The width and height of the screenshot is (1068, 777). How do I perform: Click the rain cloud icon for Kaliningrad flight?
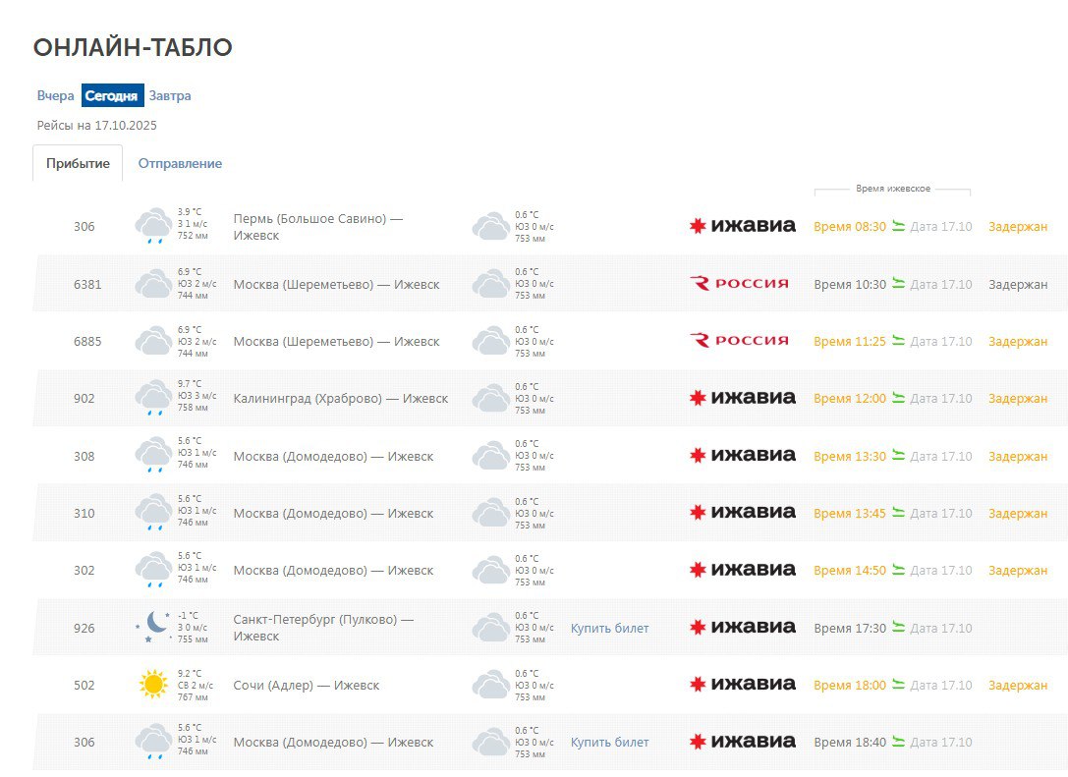pos(153,398)
